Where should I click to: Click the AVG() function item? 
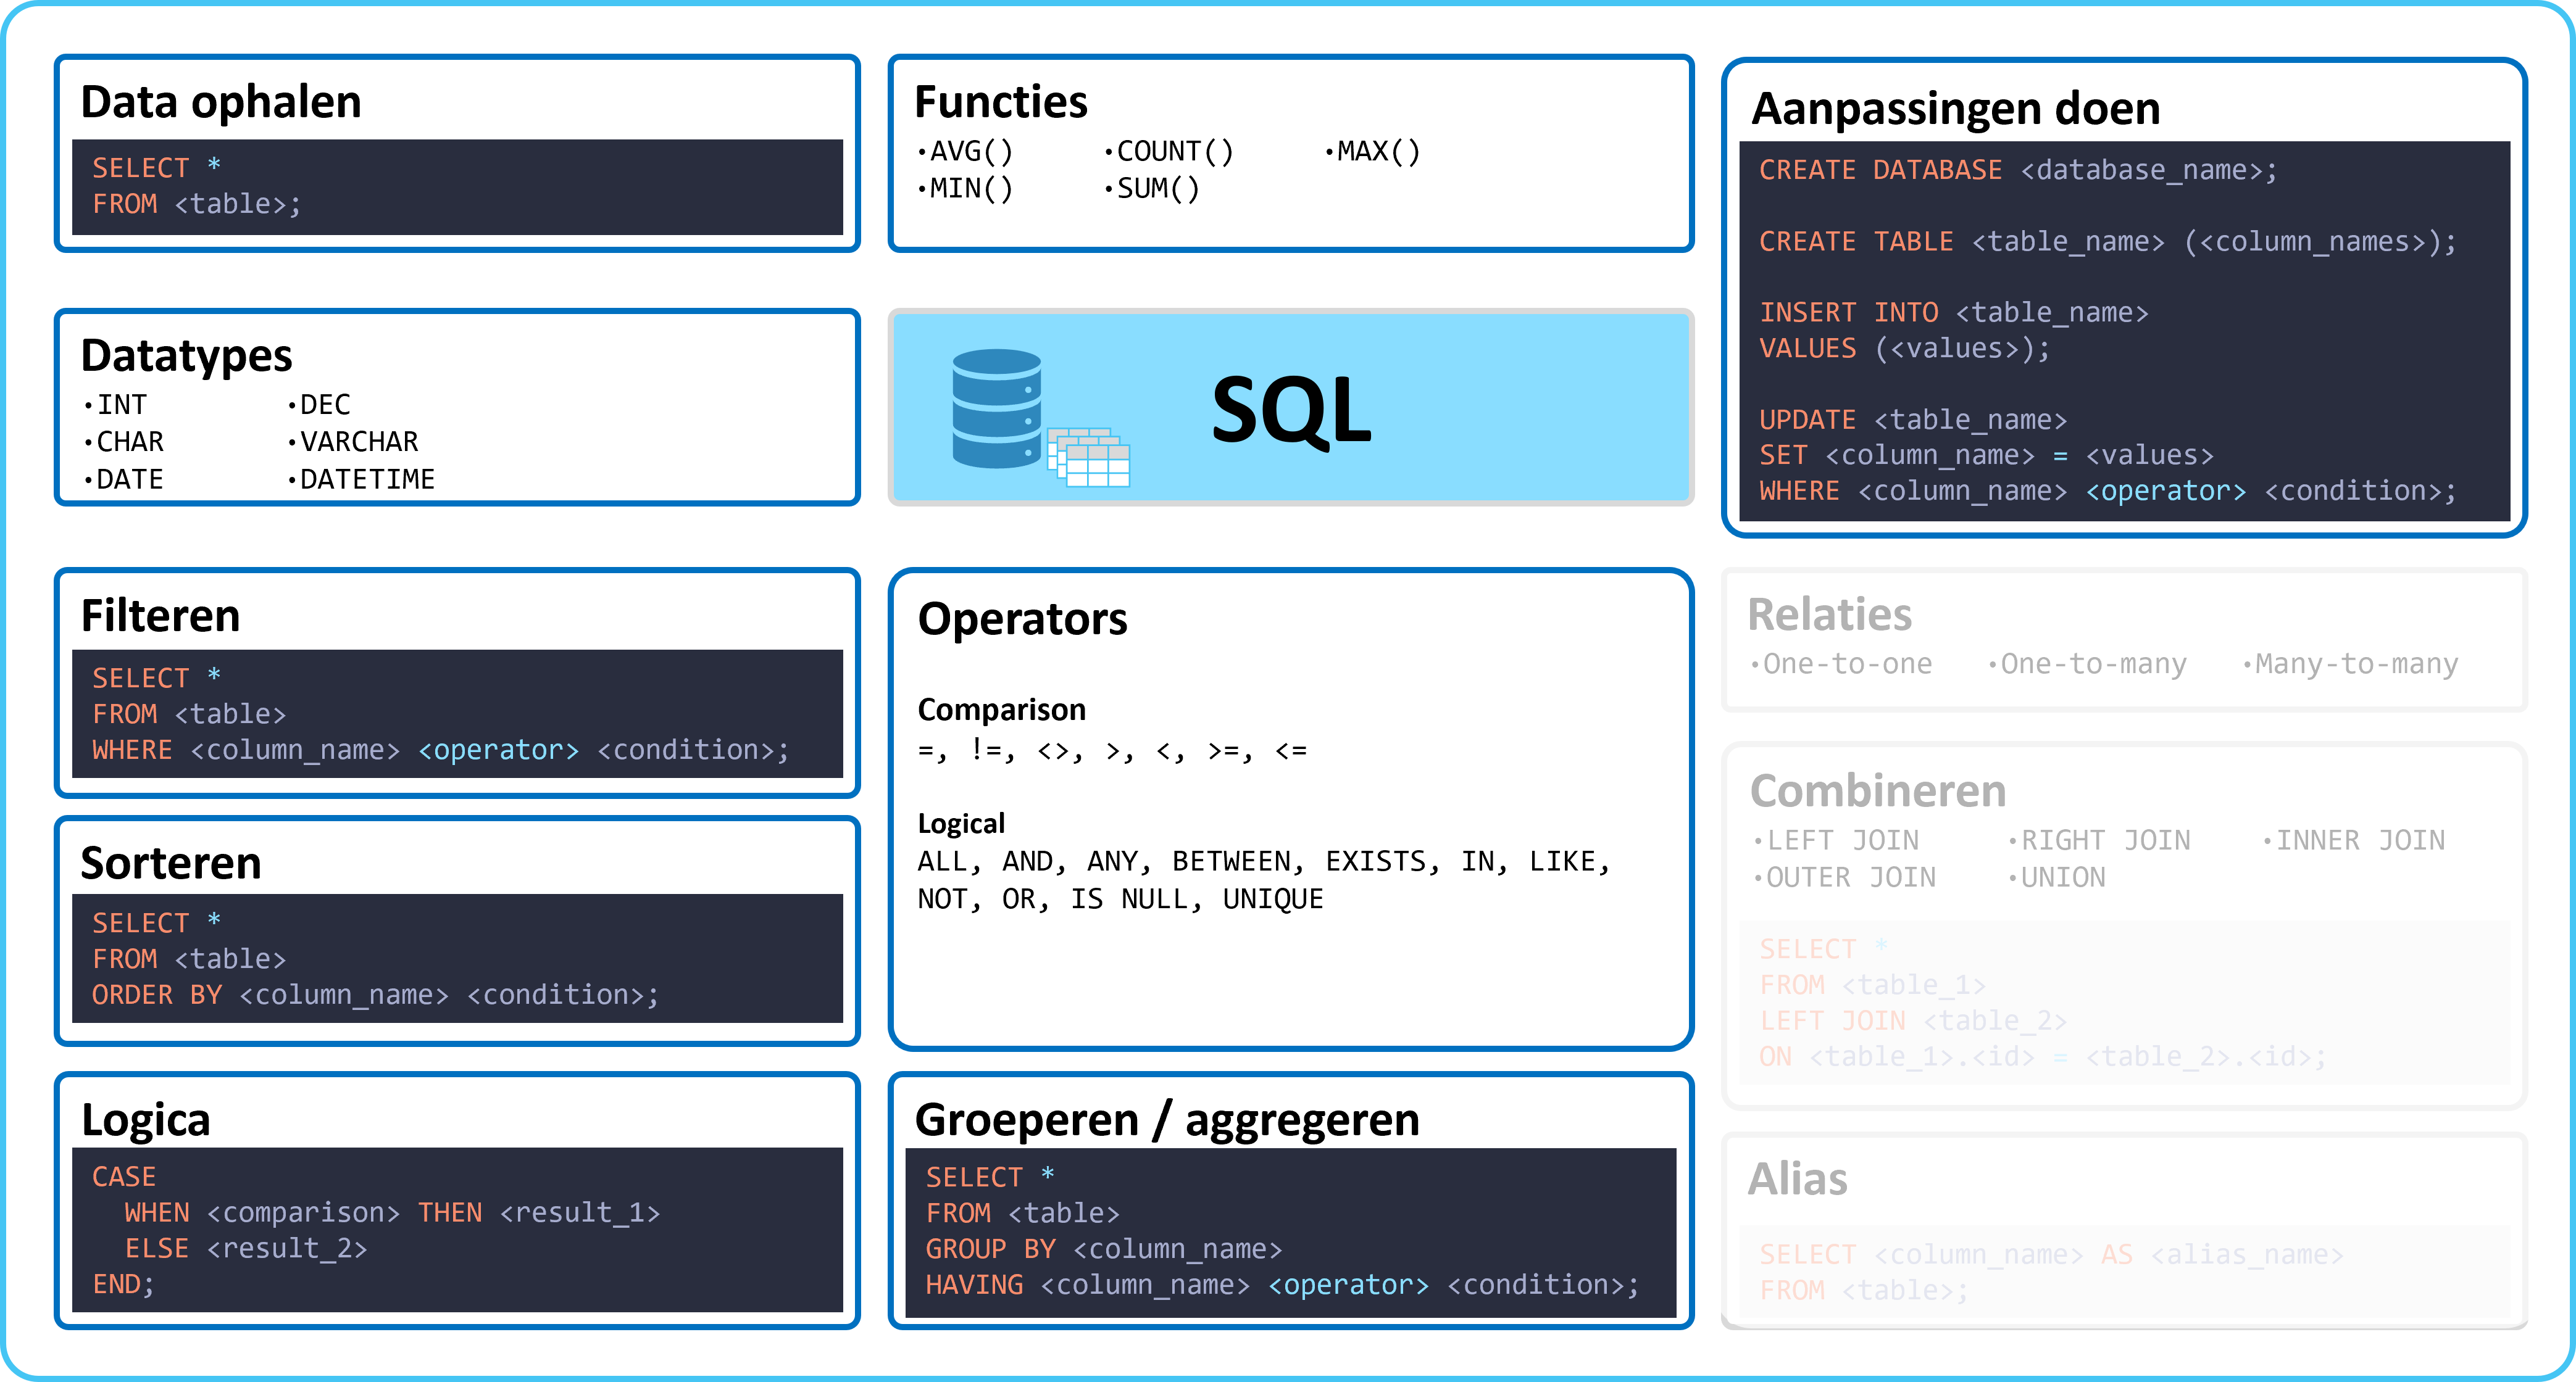965,152
